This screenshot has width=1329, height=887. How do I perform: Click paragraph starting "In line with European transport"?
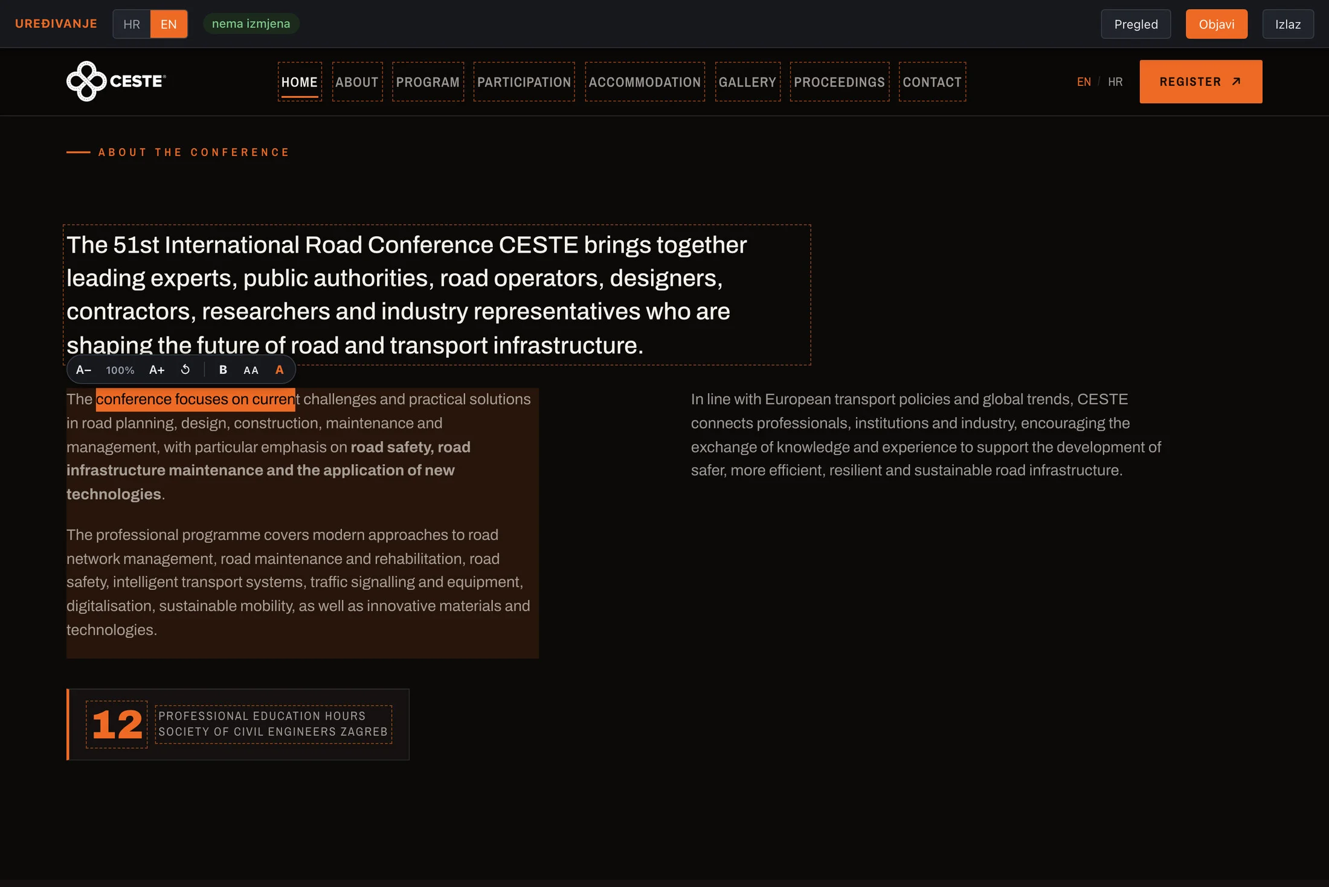pos(926,435)
